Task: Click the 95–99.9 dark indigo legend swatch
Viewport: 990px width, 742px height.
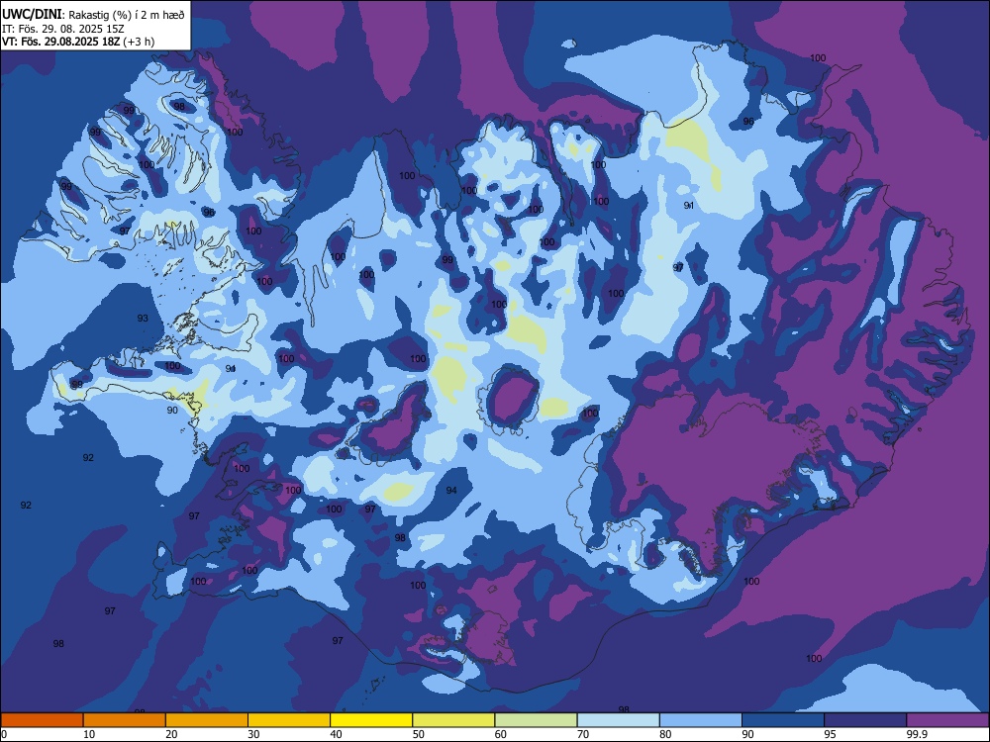Action: pyautogui.click(x=865, y=720)
